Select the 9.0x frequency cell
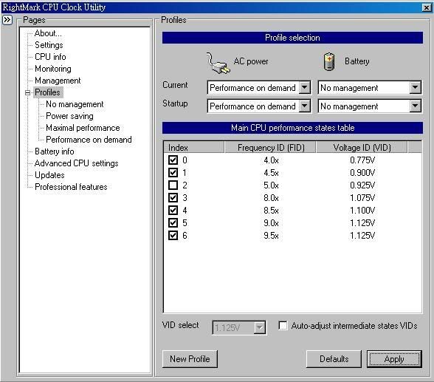The height and width of the screenshot is (382, 434). [271, 223]
